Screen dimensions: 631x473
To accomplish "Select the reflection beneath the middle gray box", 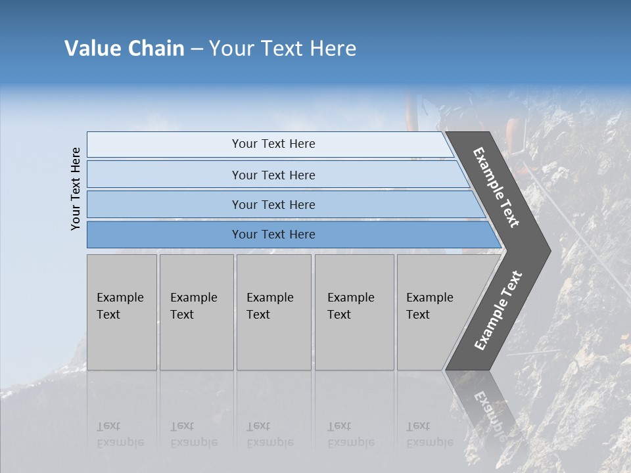I will (x=273, y=420).
